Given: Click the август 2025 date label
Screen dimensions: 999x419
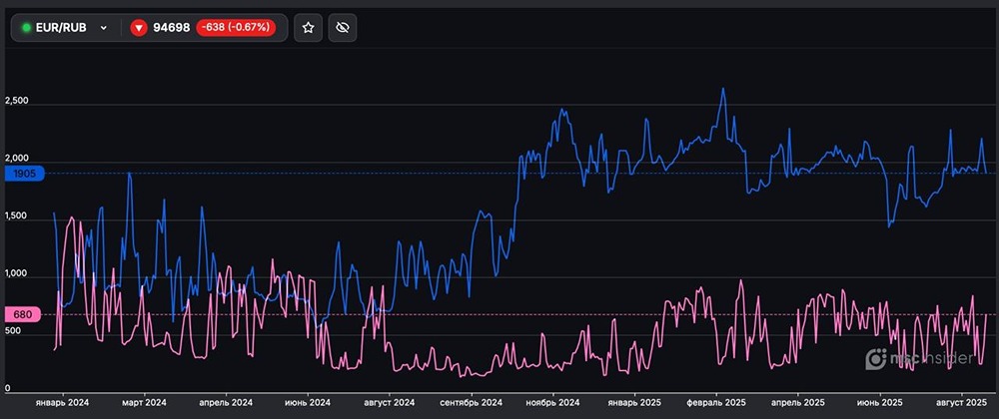Looking at the screenshot, I should 962,403.
